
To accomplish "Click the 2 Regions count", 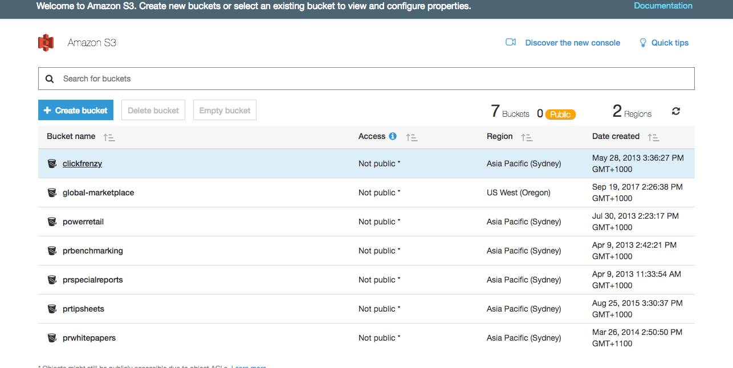I will coord(632,112).
